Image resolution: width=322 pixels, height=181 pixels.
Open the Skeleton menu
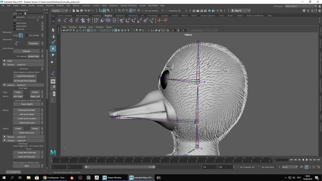(x=60, y=6)
